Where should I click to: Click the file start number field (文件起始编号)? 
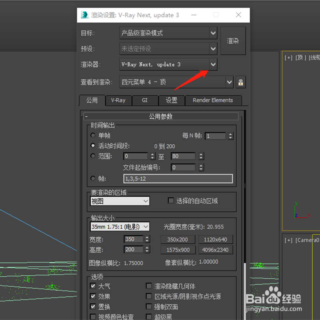183,167
